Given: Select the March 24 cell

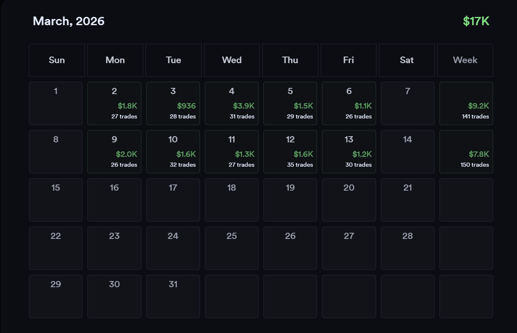Looking at the screenshot, I should click(173, 248).
